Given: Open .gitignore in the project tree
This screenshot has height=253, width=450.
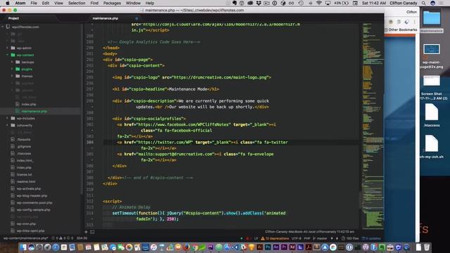Looking at the screenshot, I should pyautogui.click(x=24, y=147).
